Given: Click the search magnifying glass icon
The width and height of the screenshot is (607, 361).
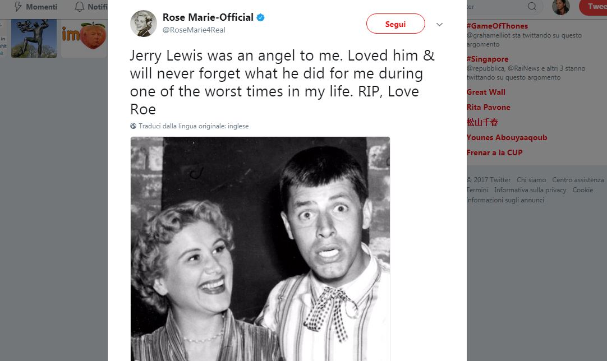Looking at the screenshot, I should pos(531,7).
